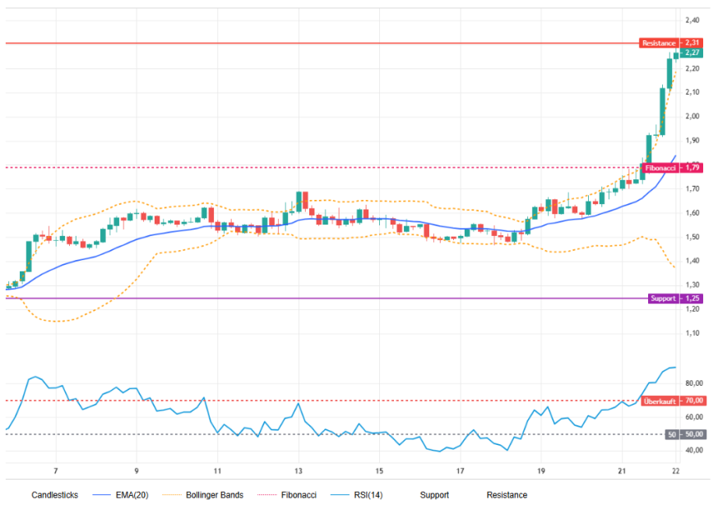The height and width of the screenshot is (510, 718).
Task: Toggle the RSI(14) legend entry
Action: pos(357,495)
